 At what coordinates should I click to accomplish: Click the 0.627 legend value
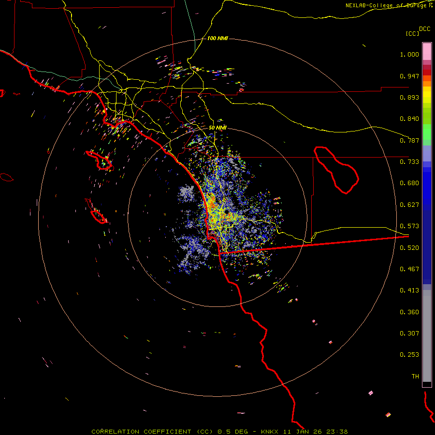pos(409,205)
